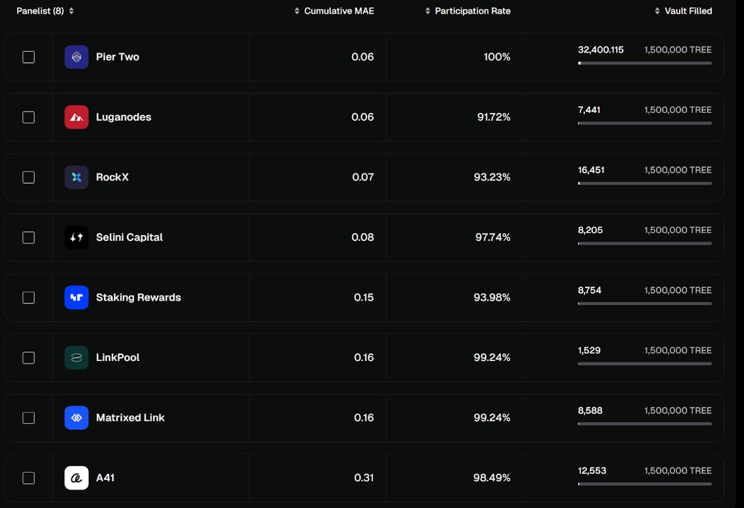Click RockX vault amount 16,451
This screenshot has height=508, width=744.
point(591,170)
